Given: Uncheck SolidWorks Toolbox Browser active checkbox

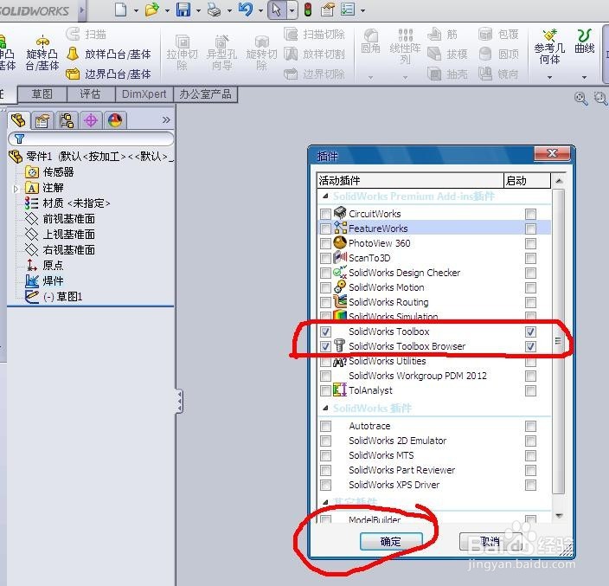Looking at the screenshot, I should pyautogui.click(x=325, y=346).
